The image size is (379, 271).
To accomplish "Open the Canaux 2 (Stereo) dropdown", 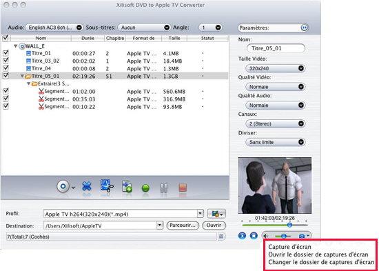I will (x=276, y=123).
